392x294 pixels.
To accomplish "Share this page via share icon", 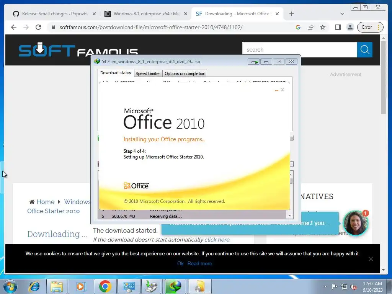I will click(x=310, y=27).
